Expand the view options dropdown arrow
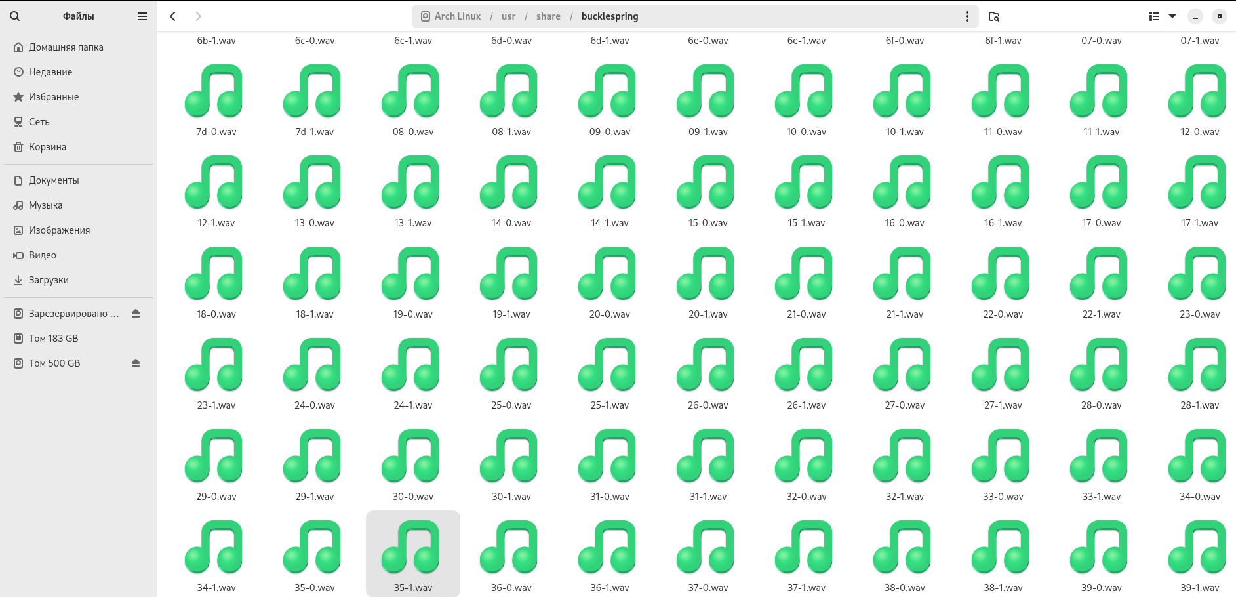The image size is (1236, 597). [1172, 16]
